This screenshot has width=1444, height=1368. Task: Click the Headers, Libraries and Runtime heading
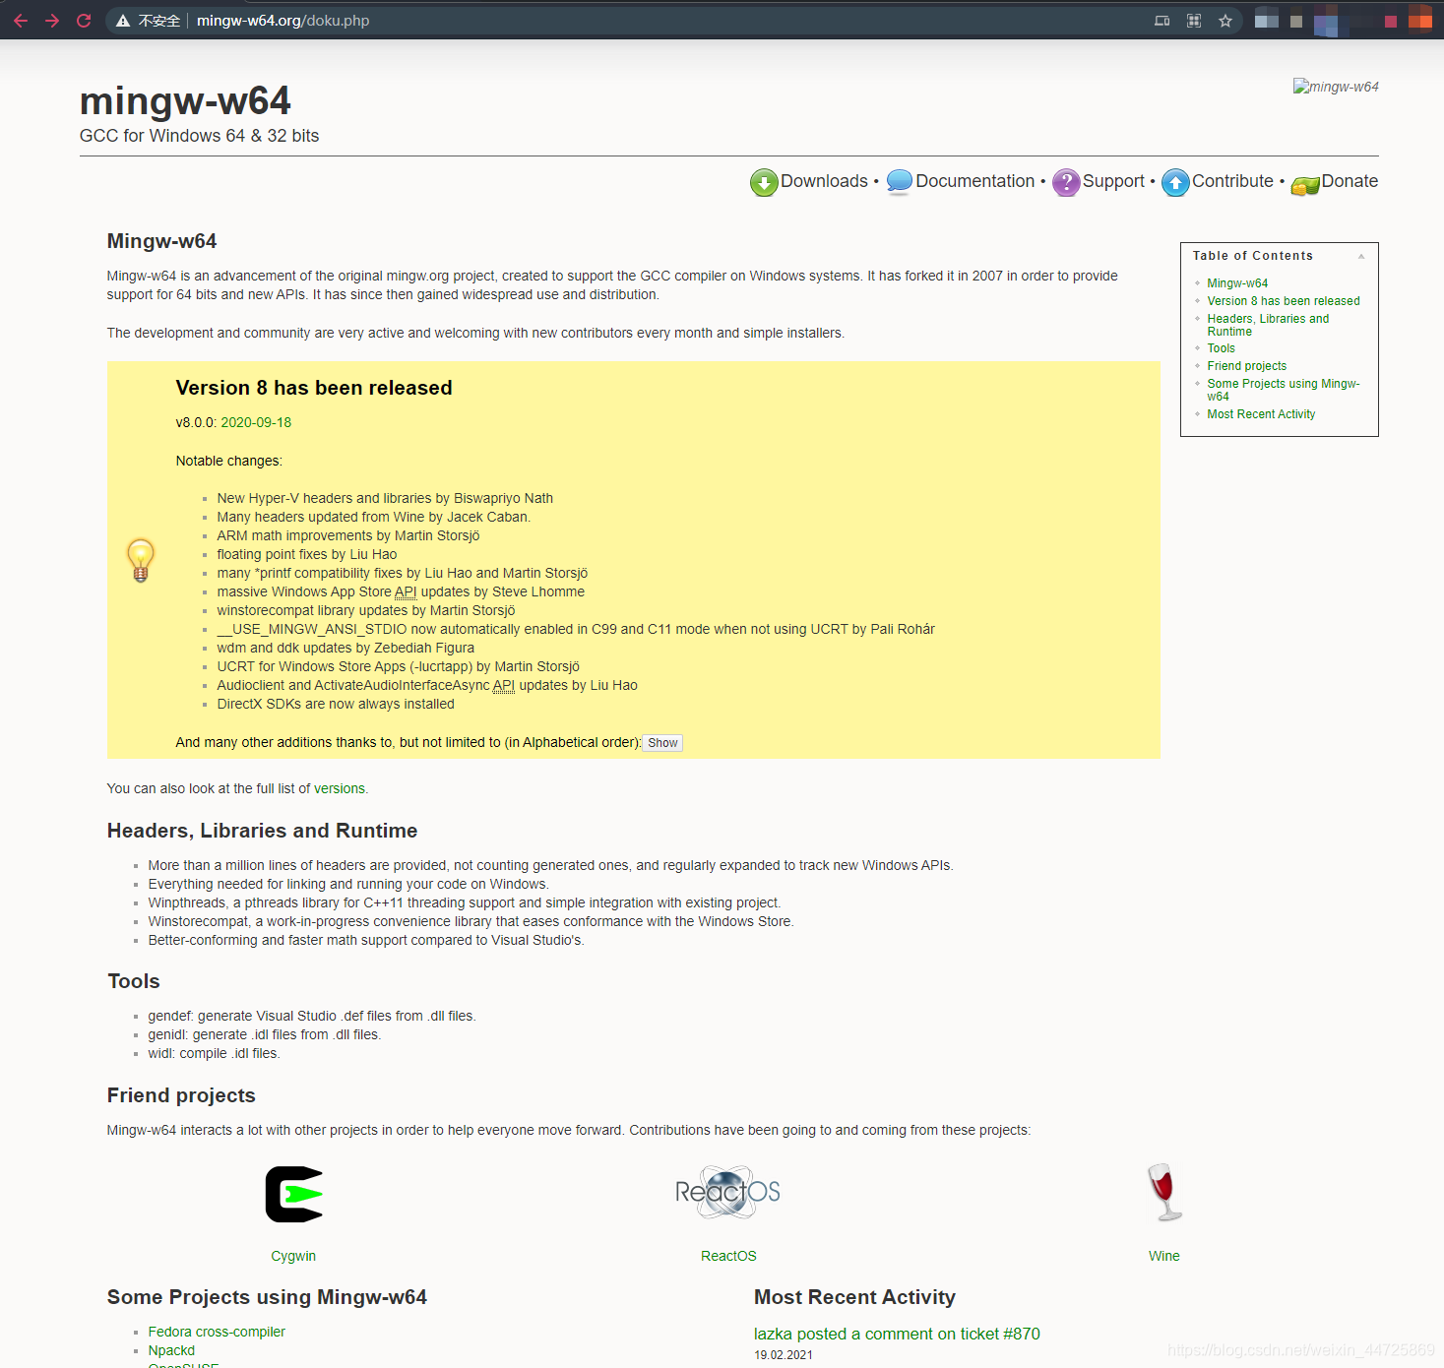click(262, 831)
